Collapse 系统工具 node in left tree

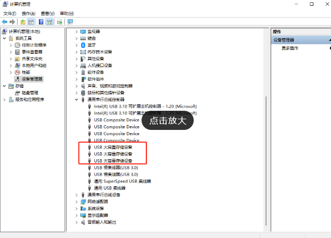pyautogui.click(x=5, y=38)
